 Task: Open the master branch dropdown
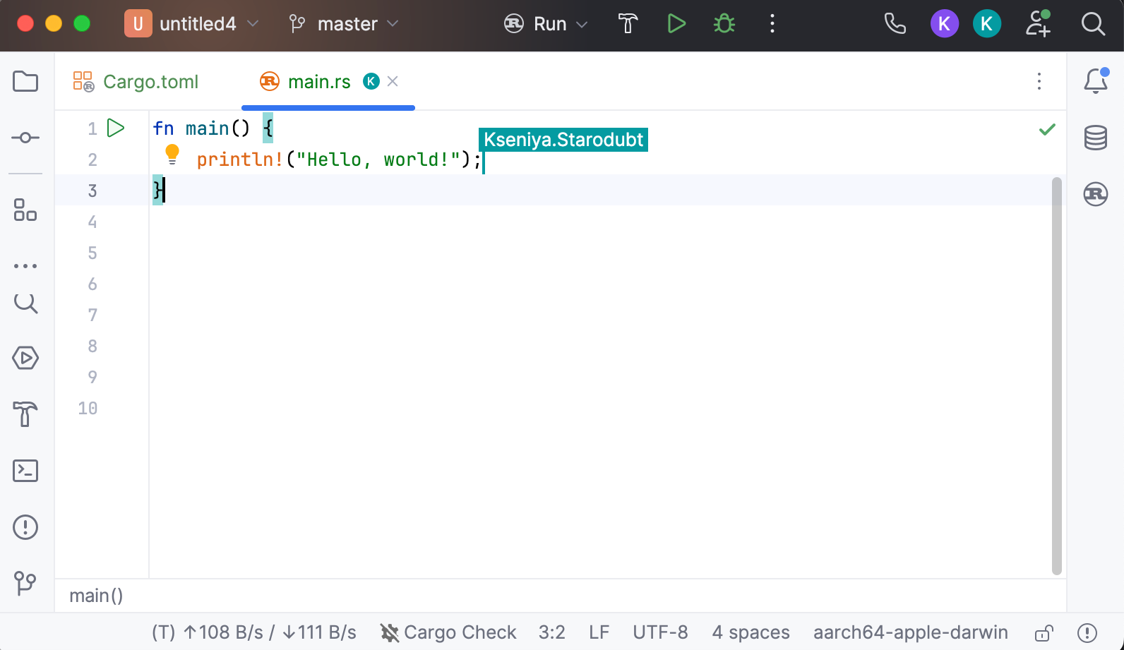(345, 24)
